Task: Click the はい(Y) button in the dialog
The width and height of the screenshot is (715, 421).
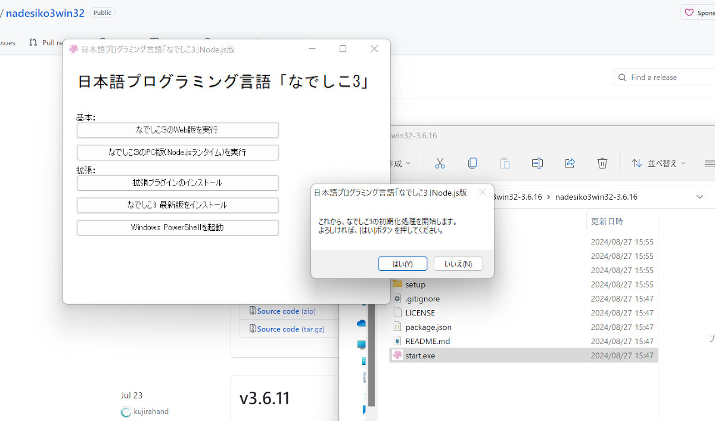Action: [403, 264]
